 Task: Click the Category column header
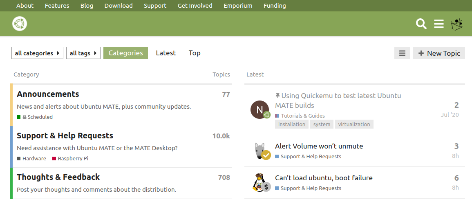click(26, 74)
